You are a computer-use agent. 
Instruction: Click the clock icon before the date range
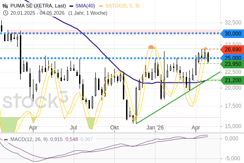[x=5, y=13]
